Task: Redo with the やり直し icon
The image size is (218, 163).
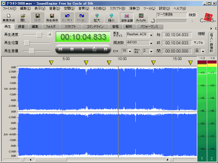Action: click(x=81, y=18)
